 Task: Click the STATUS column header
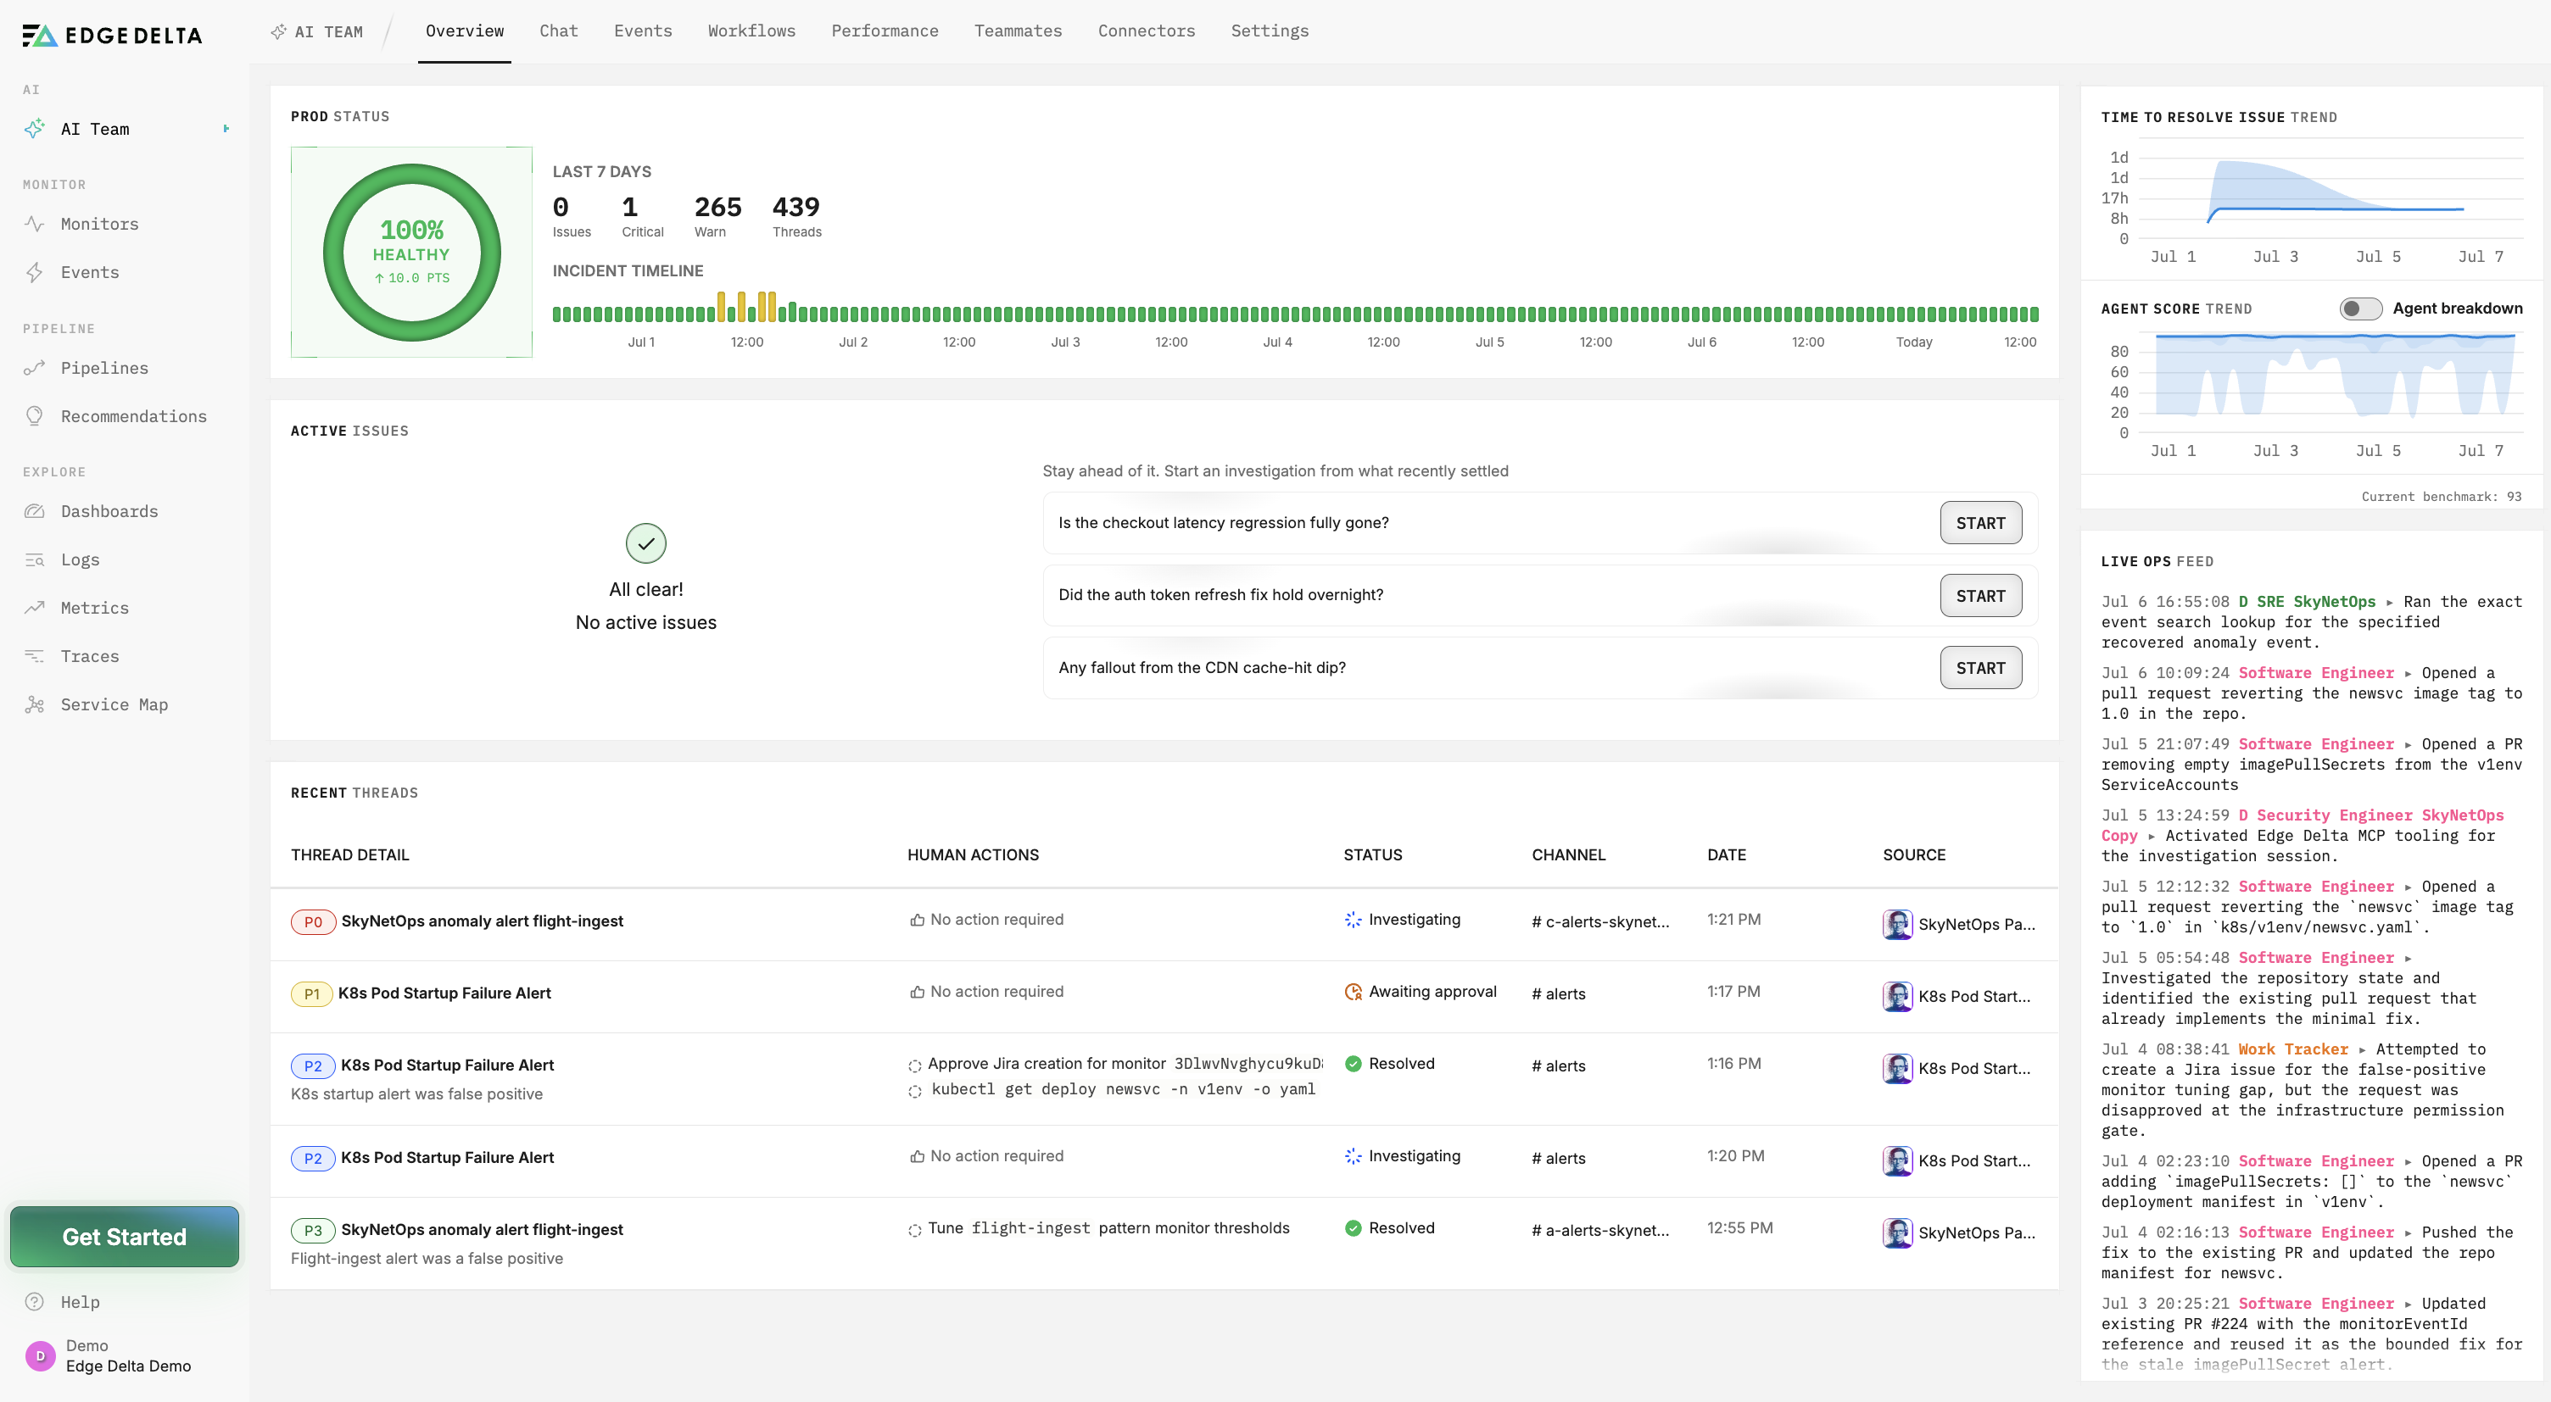tap(1372, 855)
